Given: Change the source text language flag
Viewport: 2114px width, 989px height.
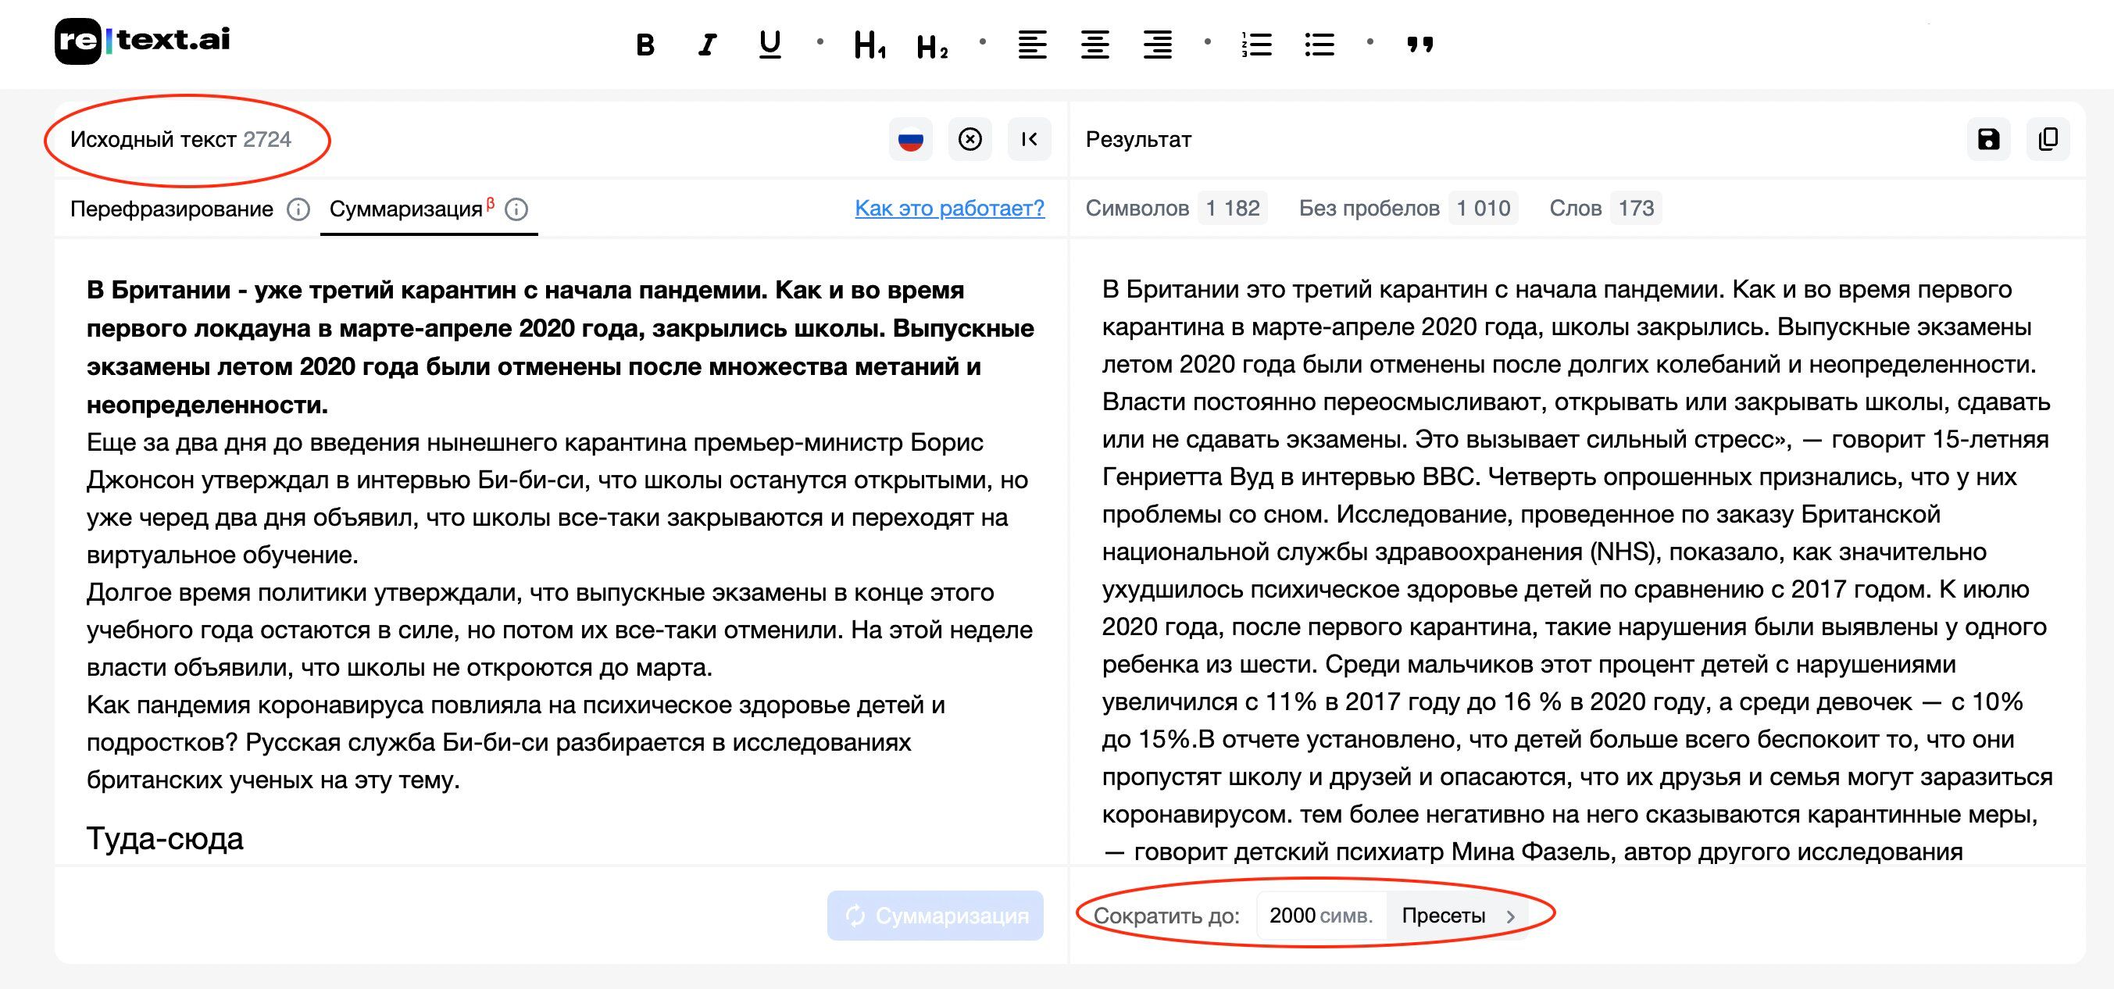Looking at the screenshot, I should [x=910, y=140].
